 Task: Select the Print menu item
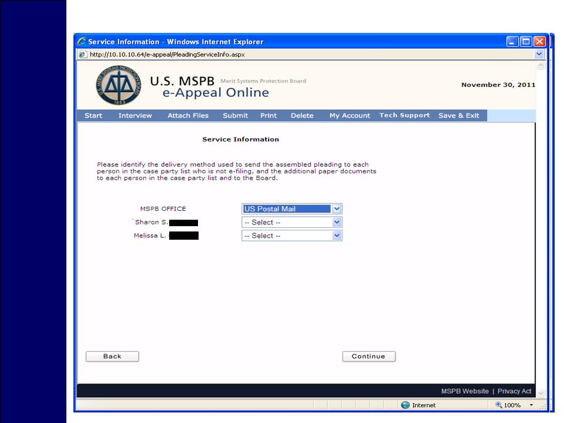coord(268,116)
